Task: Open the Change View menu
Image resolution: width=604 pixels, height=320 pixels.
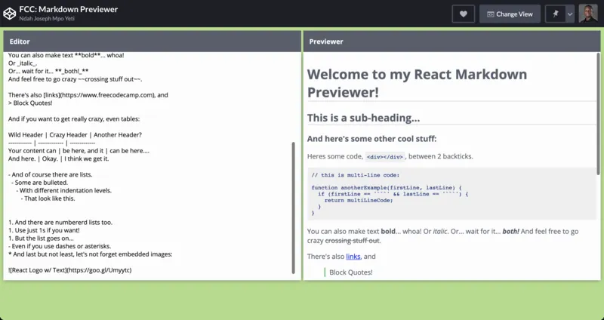Action: point(510,14)
